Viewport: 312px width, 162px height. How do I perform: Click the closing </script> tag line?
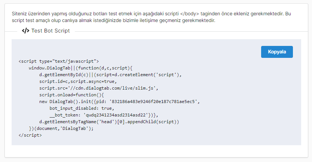30,135
